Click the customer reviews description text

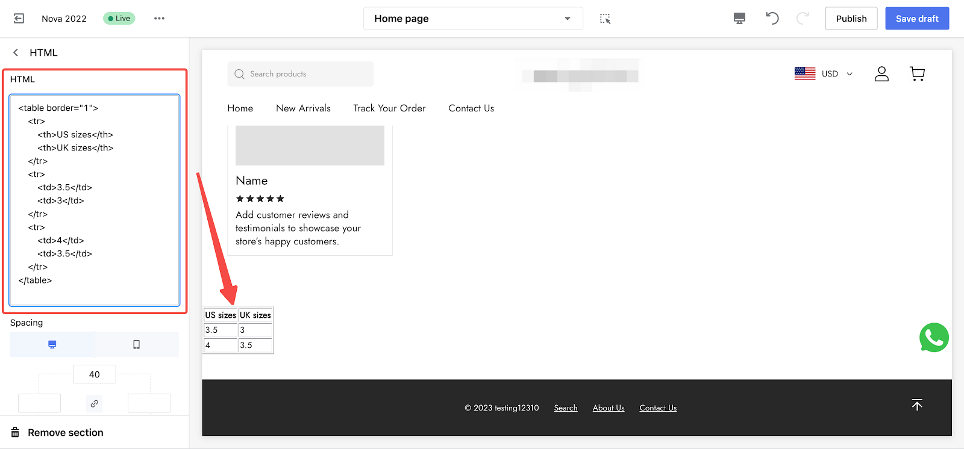tap(298, 228)
